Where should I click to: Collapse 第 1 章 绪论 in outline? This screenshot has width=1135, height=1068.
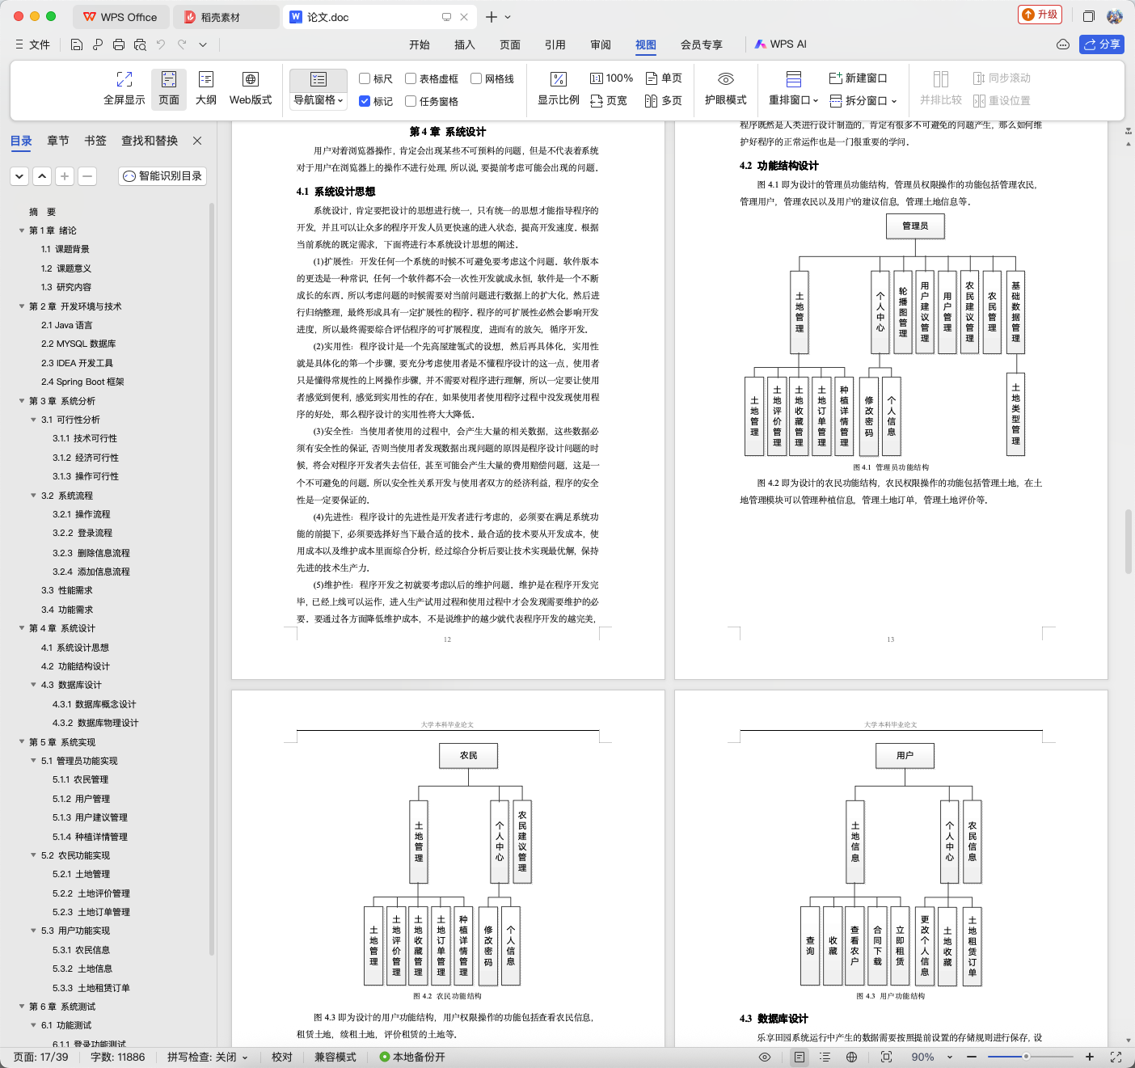coord(22,230)
